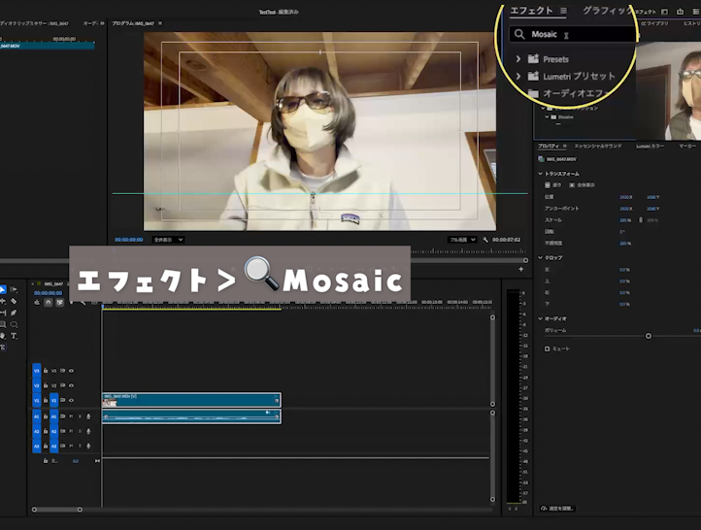Image resolution: width=701 pixels, height=530 pixels.
Task: Click the A1 voice-over microphone icon
Action: pyautogui.click(x=88, y=415)
